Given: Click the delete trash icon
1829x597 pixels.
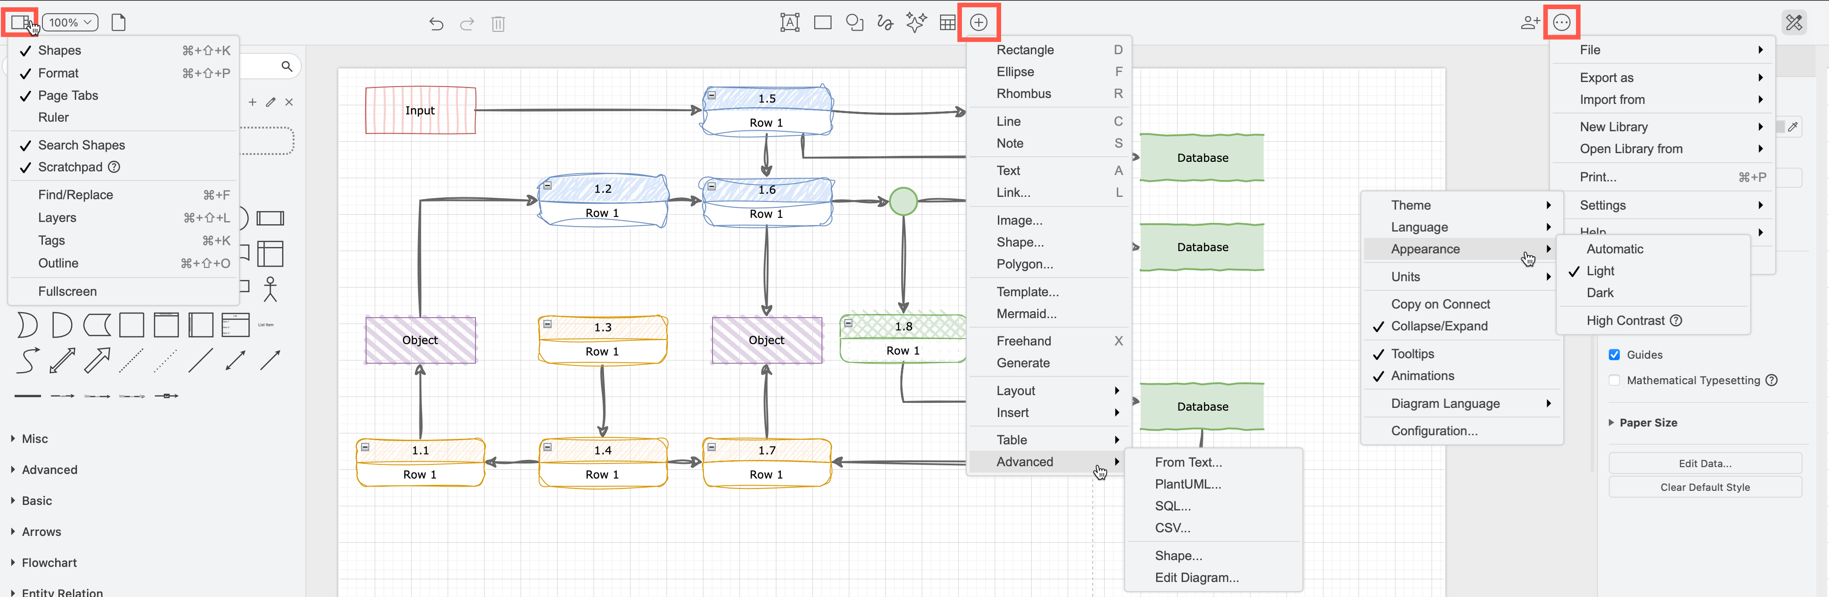Looking at the screenshot, I should click(498, 23).
